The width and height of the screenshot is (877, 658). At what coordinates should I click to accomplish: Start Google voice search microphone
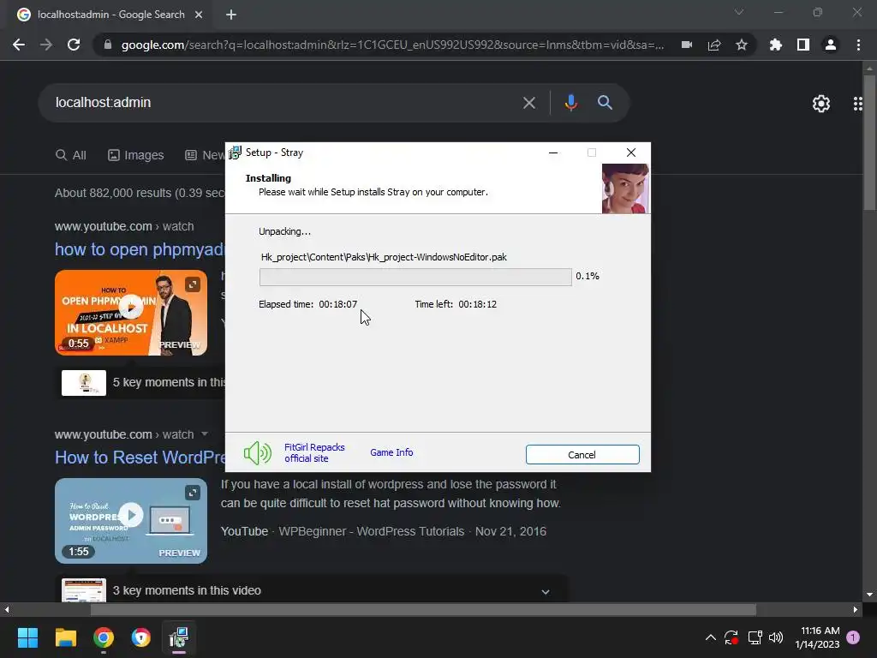click(x=571, y=103)
